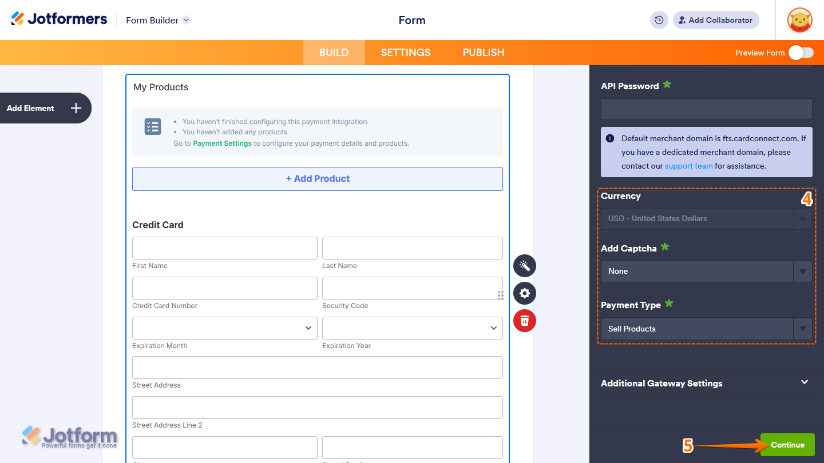Switch to the PUBLISH tab
Image resolution: width=824 pixels, height=463 pixels.
pos(483,52)
